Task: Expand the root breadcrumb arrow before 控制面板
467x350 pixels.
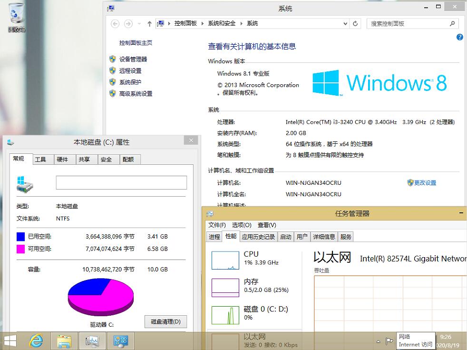Action: click(169, 23)
